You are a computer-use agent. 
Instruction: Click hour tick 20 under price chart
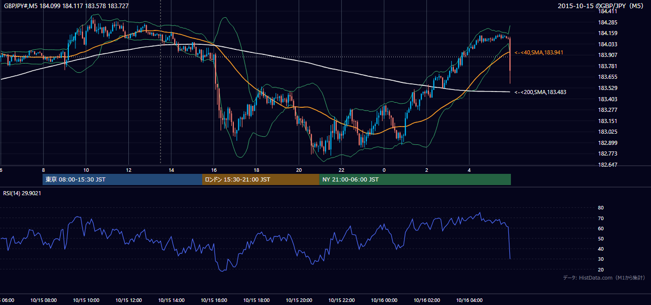pyautogui.click(x=299, y=170)
